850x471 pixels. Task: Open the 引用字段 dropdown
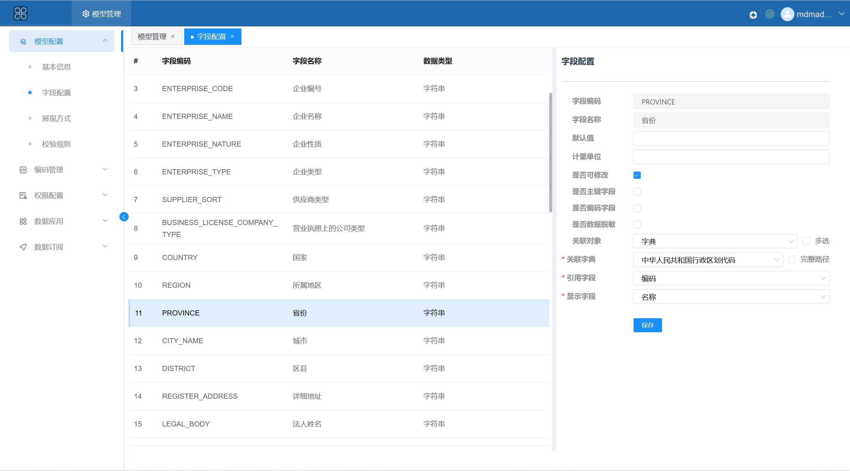pos(731,278)
